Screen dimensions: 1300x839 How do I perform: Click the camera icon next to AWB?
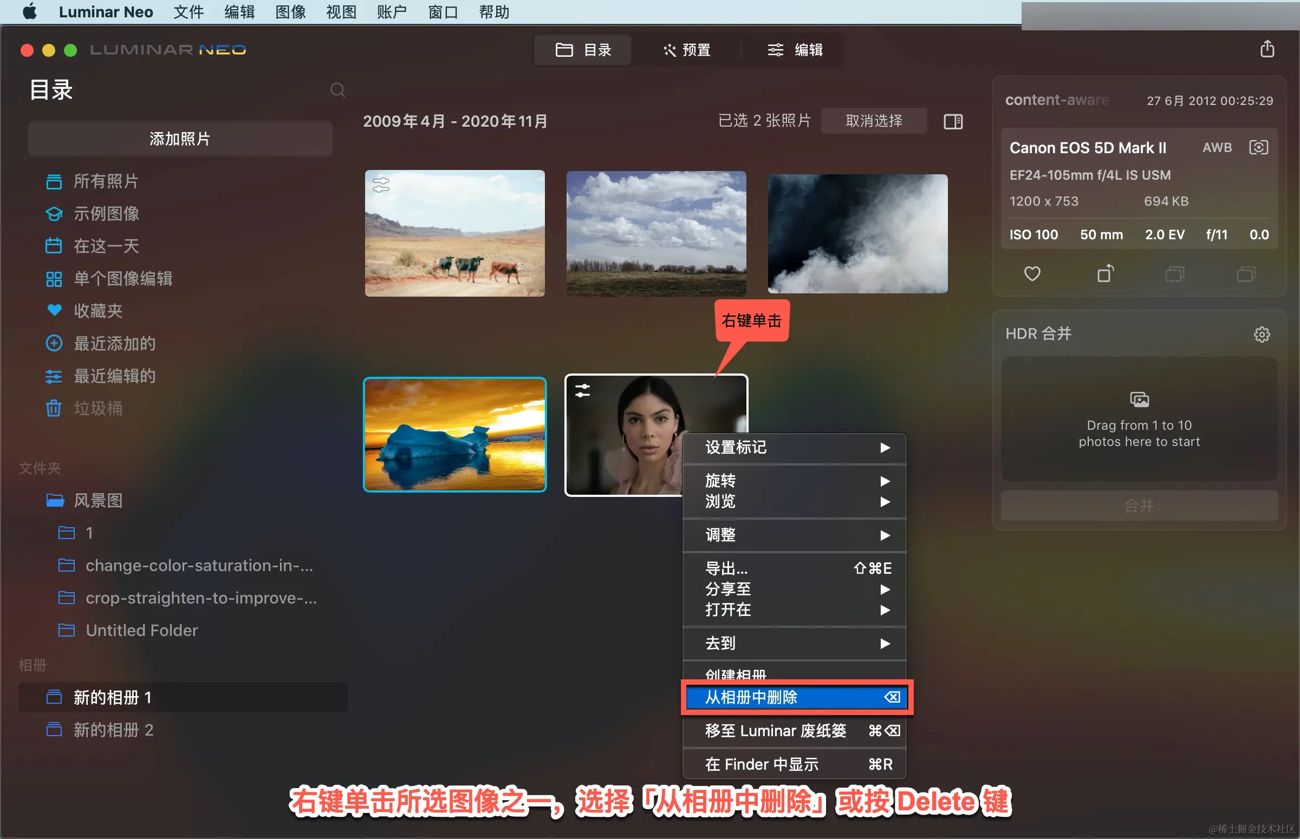(x=1258, y=148)
